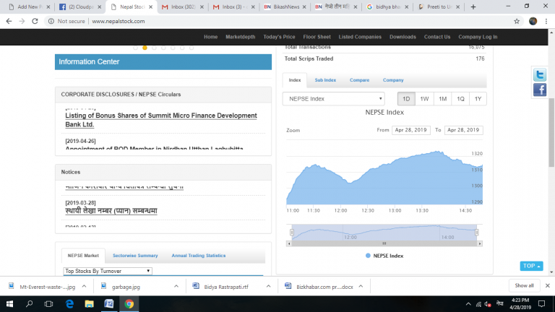Open Task View on taskbar
The height and width of the screenshot is (312, 555).
coord(48,304)
